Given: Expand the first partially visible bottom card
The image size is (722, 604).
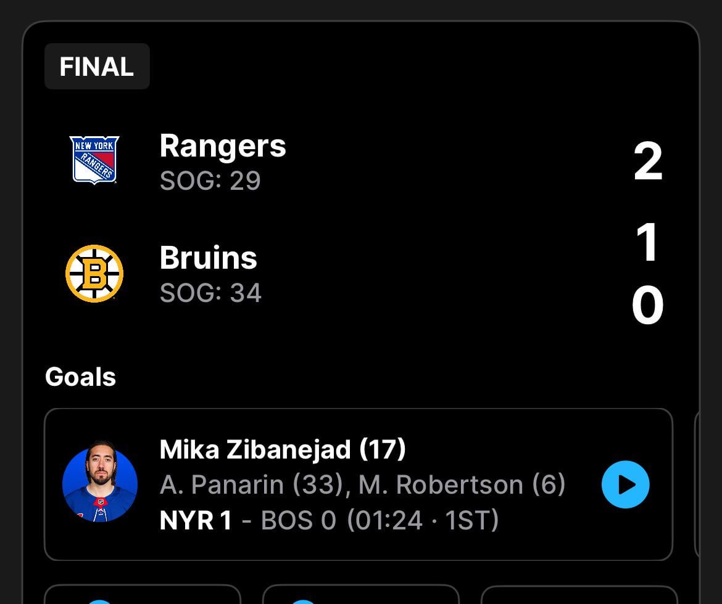Looking at the screenshot, I should pos(142,595).
